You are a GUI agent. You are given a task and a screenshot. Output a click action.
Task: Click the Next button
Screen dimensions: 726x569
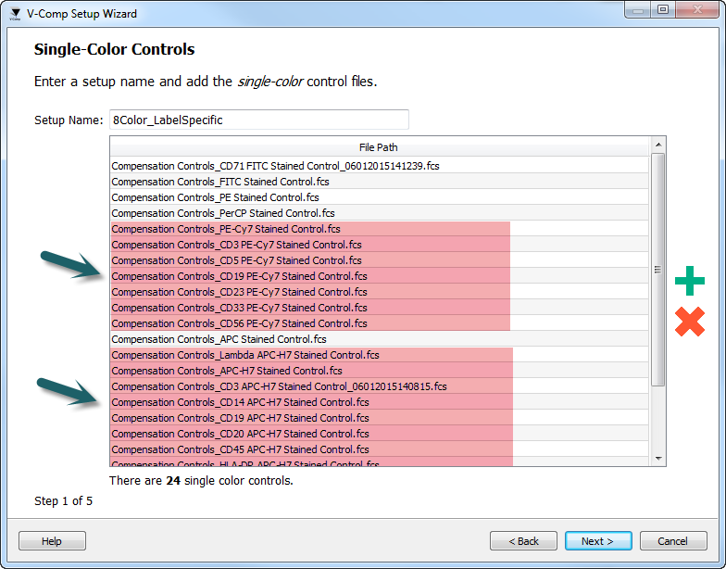(597, 541)
